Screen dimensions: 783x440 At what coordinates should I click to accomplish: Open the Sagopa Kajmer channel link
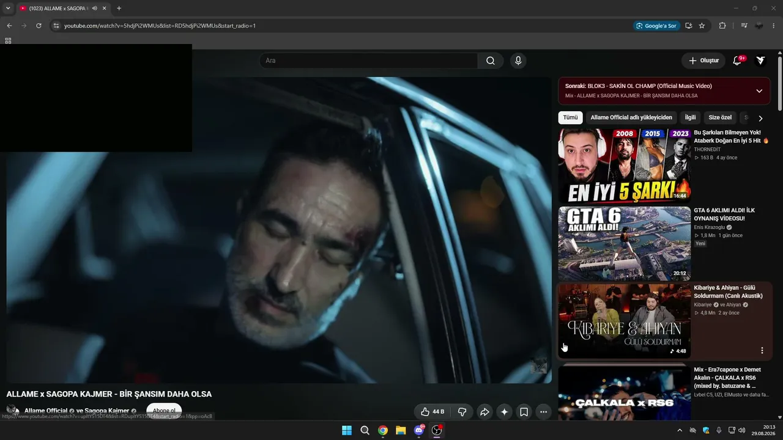tap(106, 411)
